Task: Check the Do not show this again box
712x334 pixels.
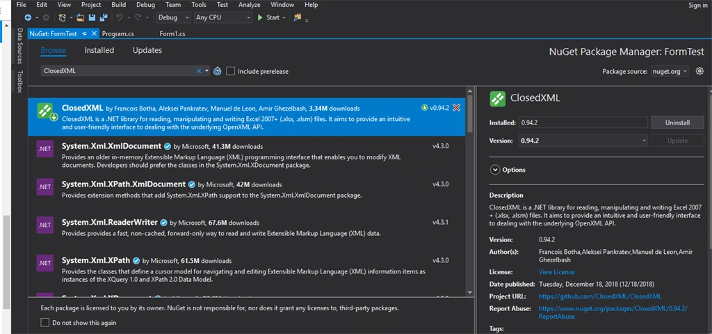Action: [x=44, y=323]
